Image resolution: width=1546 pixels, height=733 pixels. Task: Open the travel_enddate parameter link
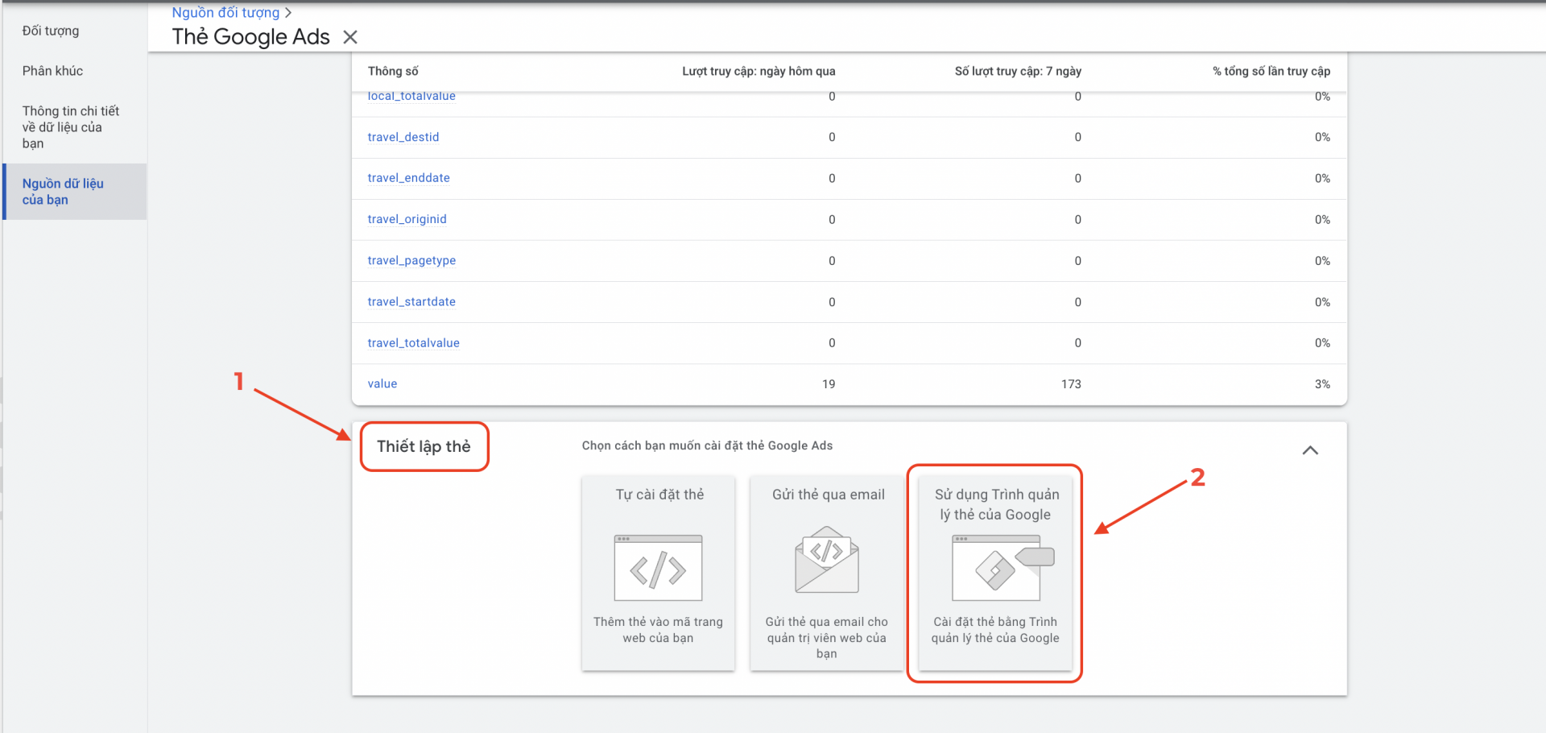408,178
